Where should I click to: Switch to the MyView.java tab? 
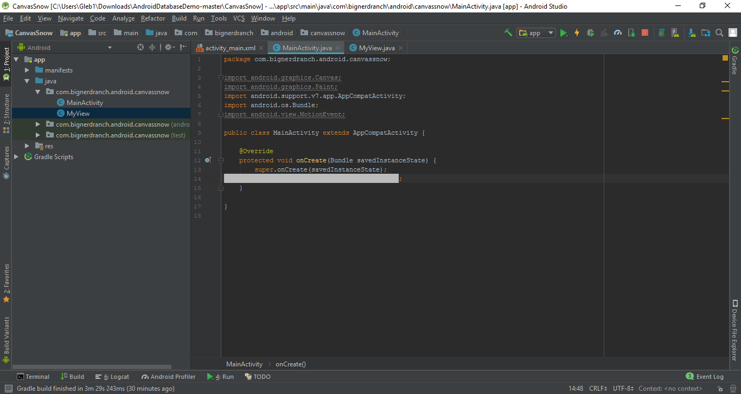376,48
